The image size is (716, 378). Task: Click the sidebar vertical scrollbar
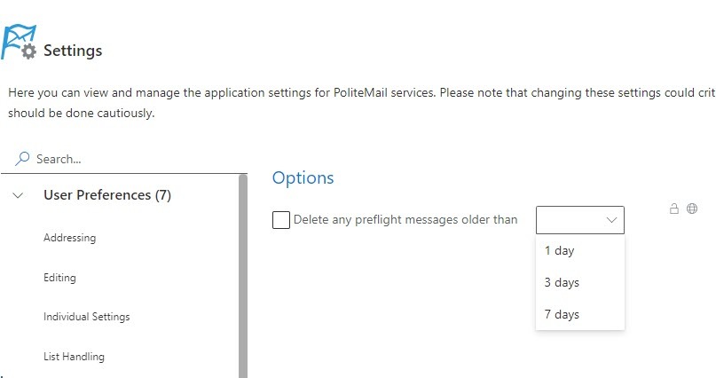point(243,275)
